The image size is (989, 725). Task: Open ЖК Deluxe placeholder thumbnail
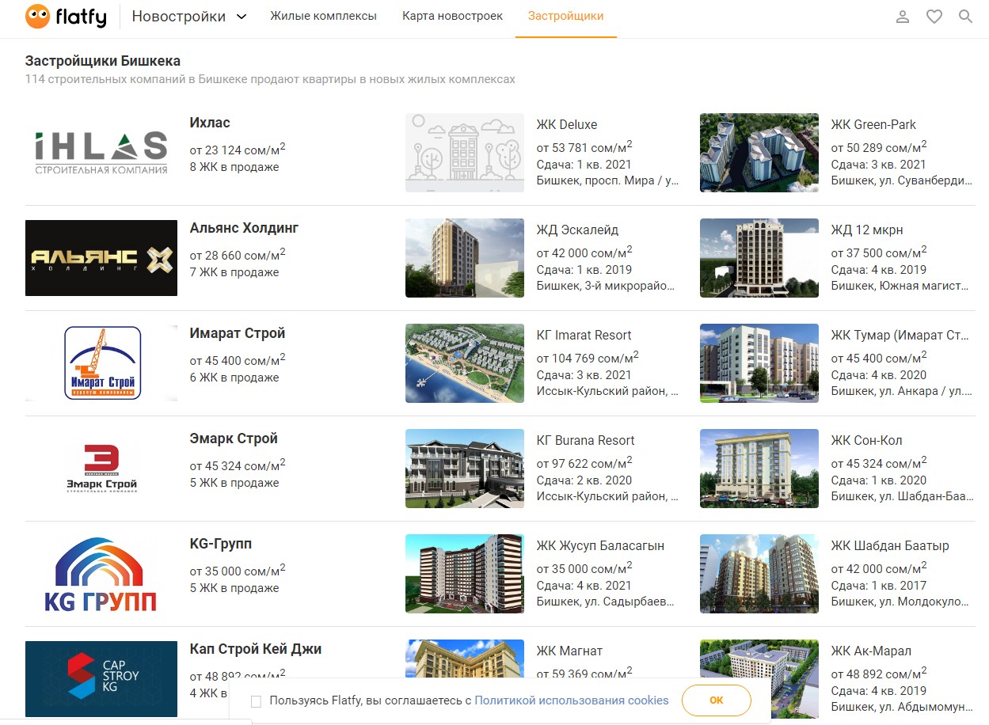click(x=465, y=153)
